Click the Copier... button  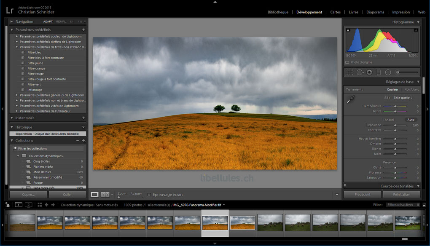[28, 195]
